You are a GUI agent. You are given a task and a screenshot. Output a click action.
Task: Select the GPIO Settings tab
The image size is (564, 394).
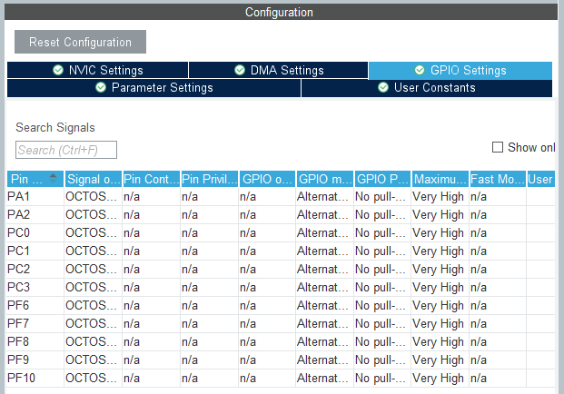point(460,70)
